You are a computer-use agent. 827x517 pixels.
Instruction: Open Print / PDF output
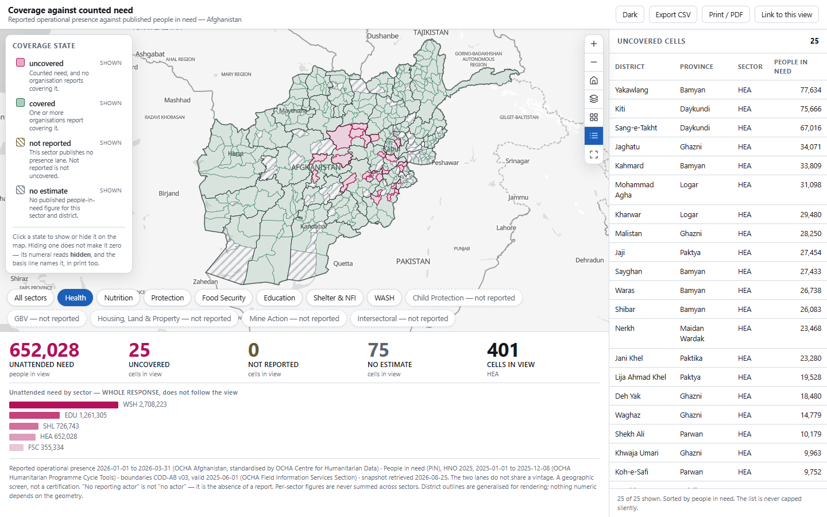point(726,14)
